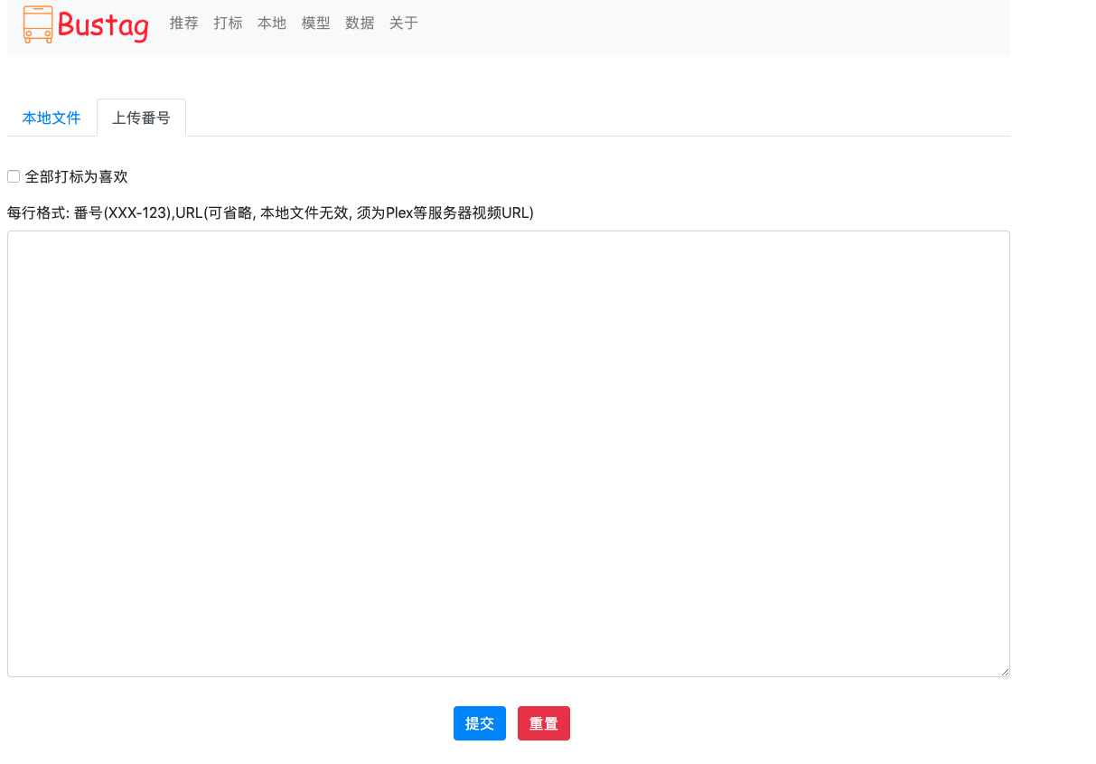Open the 关于 navigation item
This screenshot has height=764, width=1096.
pos(404,24)
